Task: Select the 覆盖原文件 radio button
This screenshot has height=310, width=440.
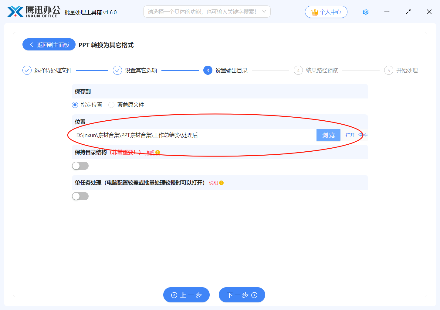Action: 111,105
